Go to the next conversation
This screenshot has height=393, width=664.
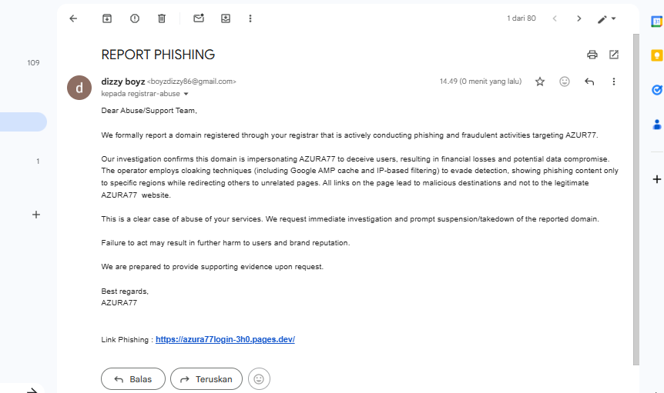click(579, 18)
